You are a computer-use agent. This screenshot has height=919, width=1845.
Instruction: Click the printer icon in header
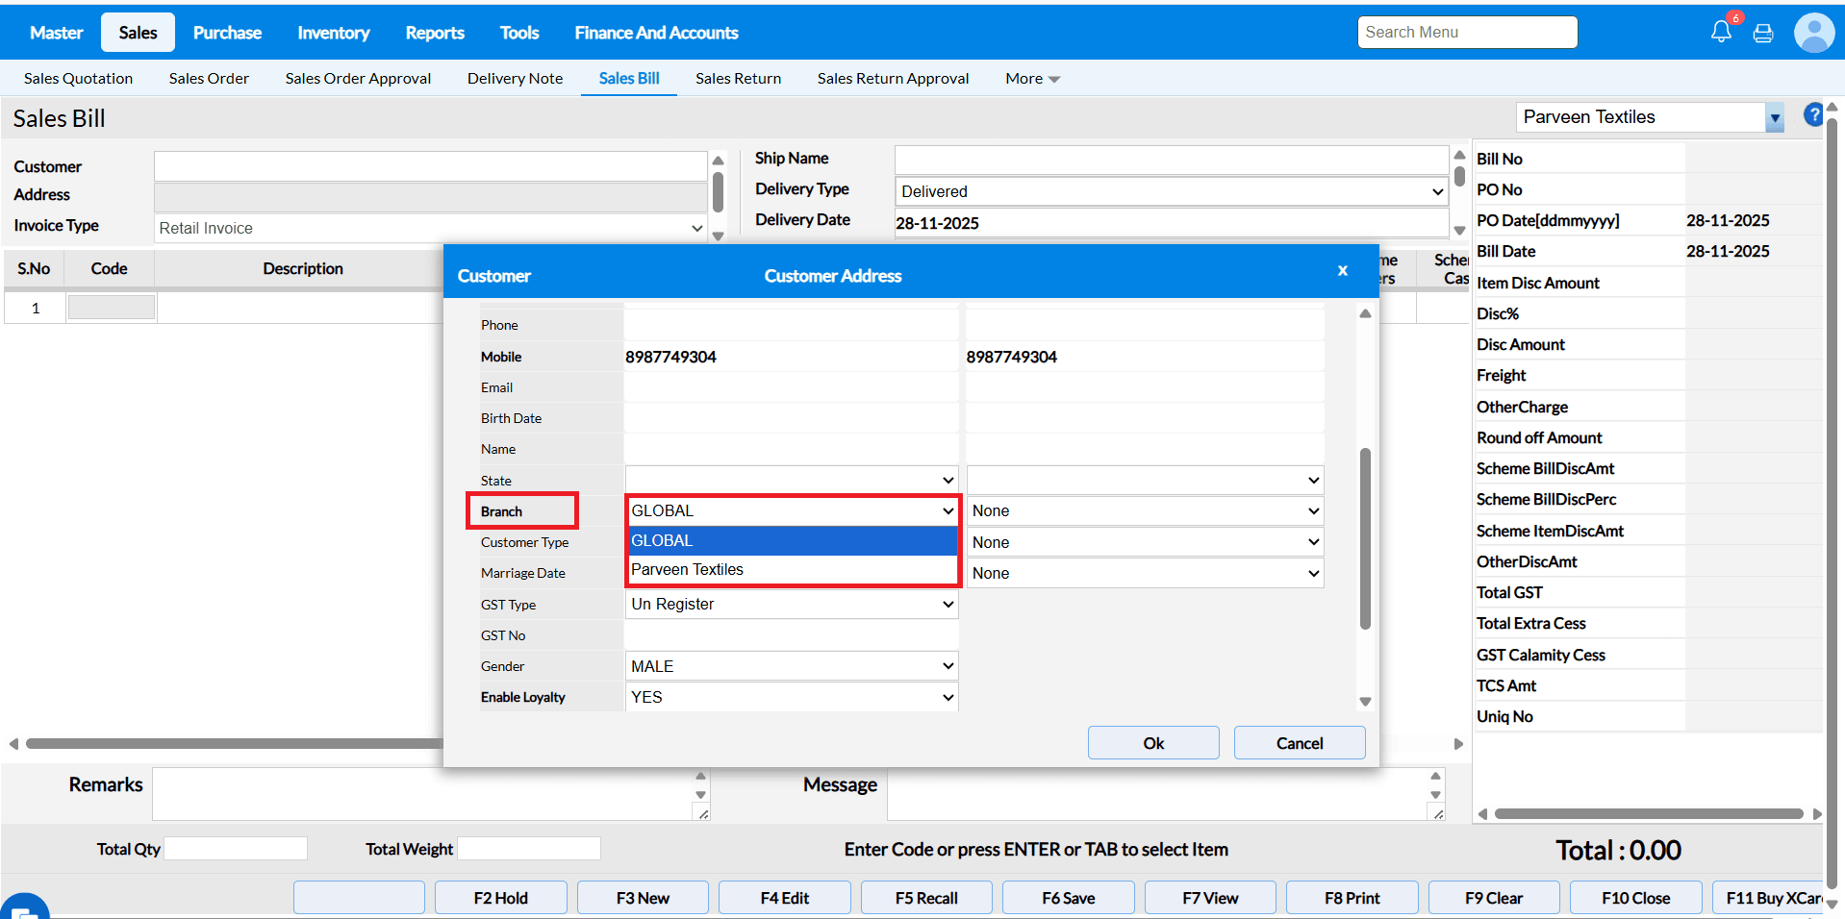pos(1763,34)
